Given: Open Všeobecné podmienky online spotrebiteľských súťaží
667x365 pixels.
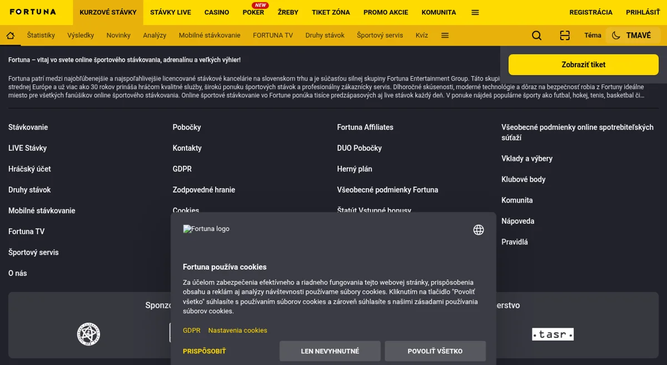Looking at the screenshot, I should click(x=578, y=132).
